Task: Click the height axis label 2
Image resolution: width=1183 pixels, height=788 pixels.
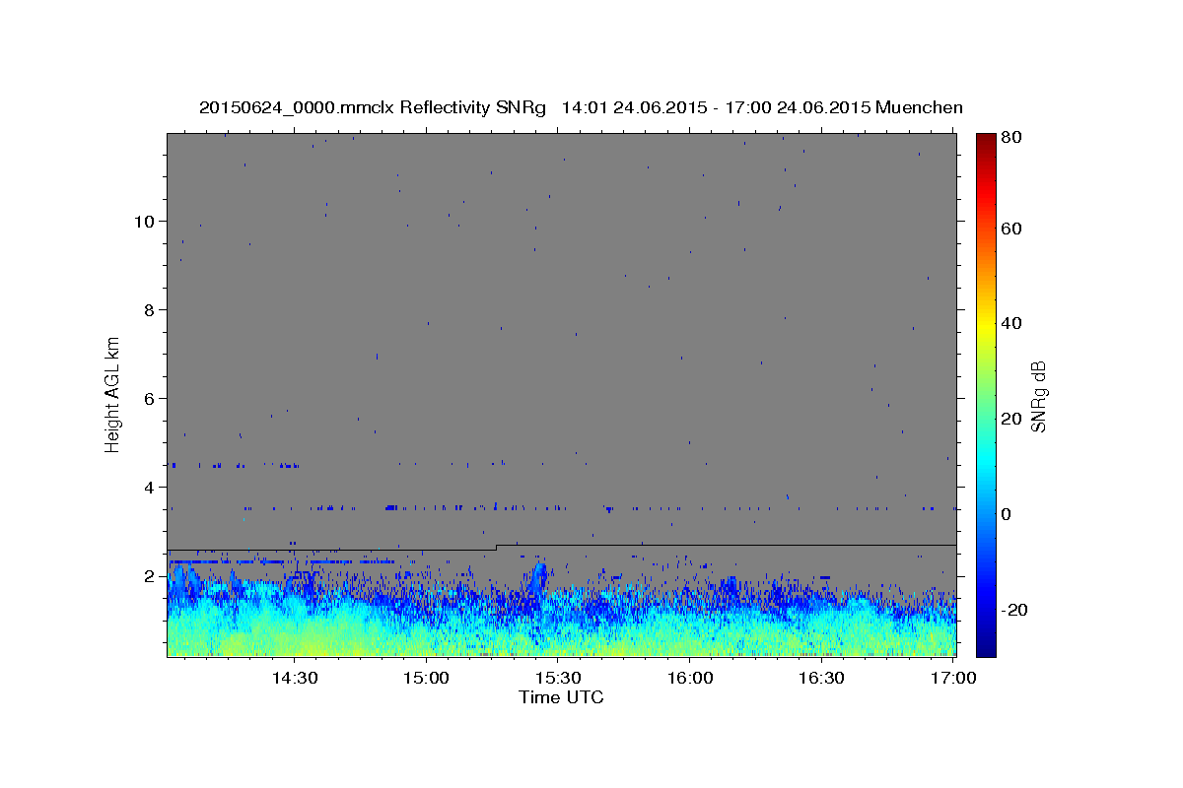Action: [x=151, y=575]
